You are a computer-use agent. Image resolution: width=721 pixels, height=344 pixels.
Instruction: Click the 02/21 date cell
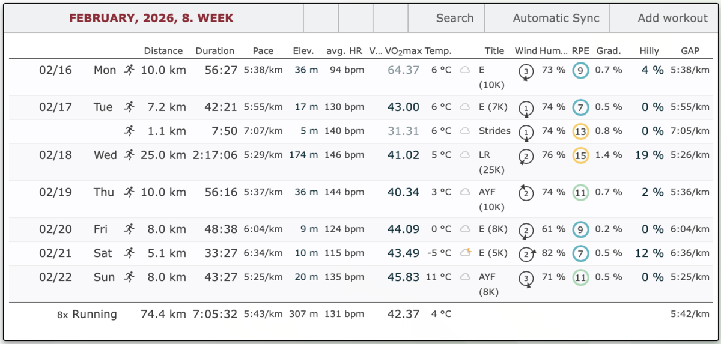55,253
